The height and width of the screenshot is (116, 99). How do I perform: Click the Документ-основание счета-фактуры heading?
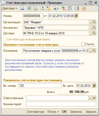[31, 45]
